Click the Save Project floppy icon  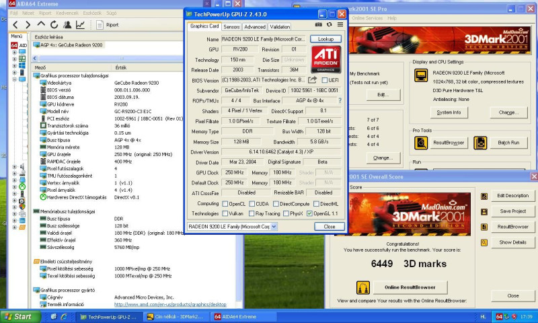484,211
